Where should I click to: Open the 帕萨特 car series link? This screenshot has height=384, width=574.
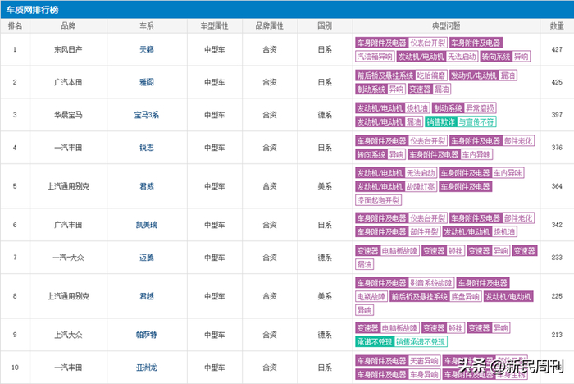[x=147, y=335]
